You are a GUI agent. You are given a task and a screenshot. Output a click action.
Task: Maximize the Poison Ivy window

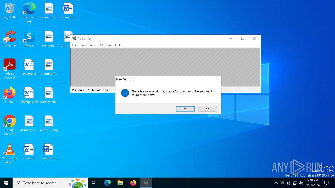click(243, 38)
